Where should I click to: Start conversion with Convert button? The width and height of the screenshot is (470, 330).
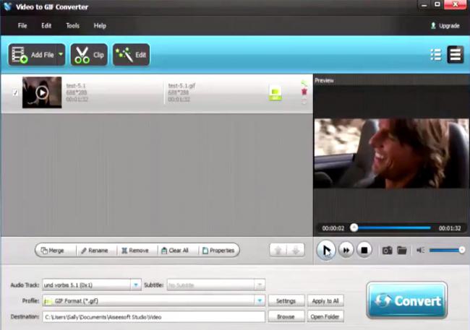pos(407,300)
